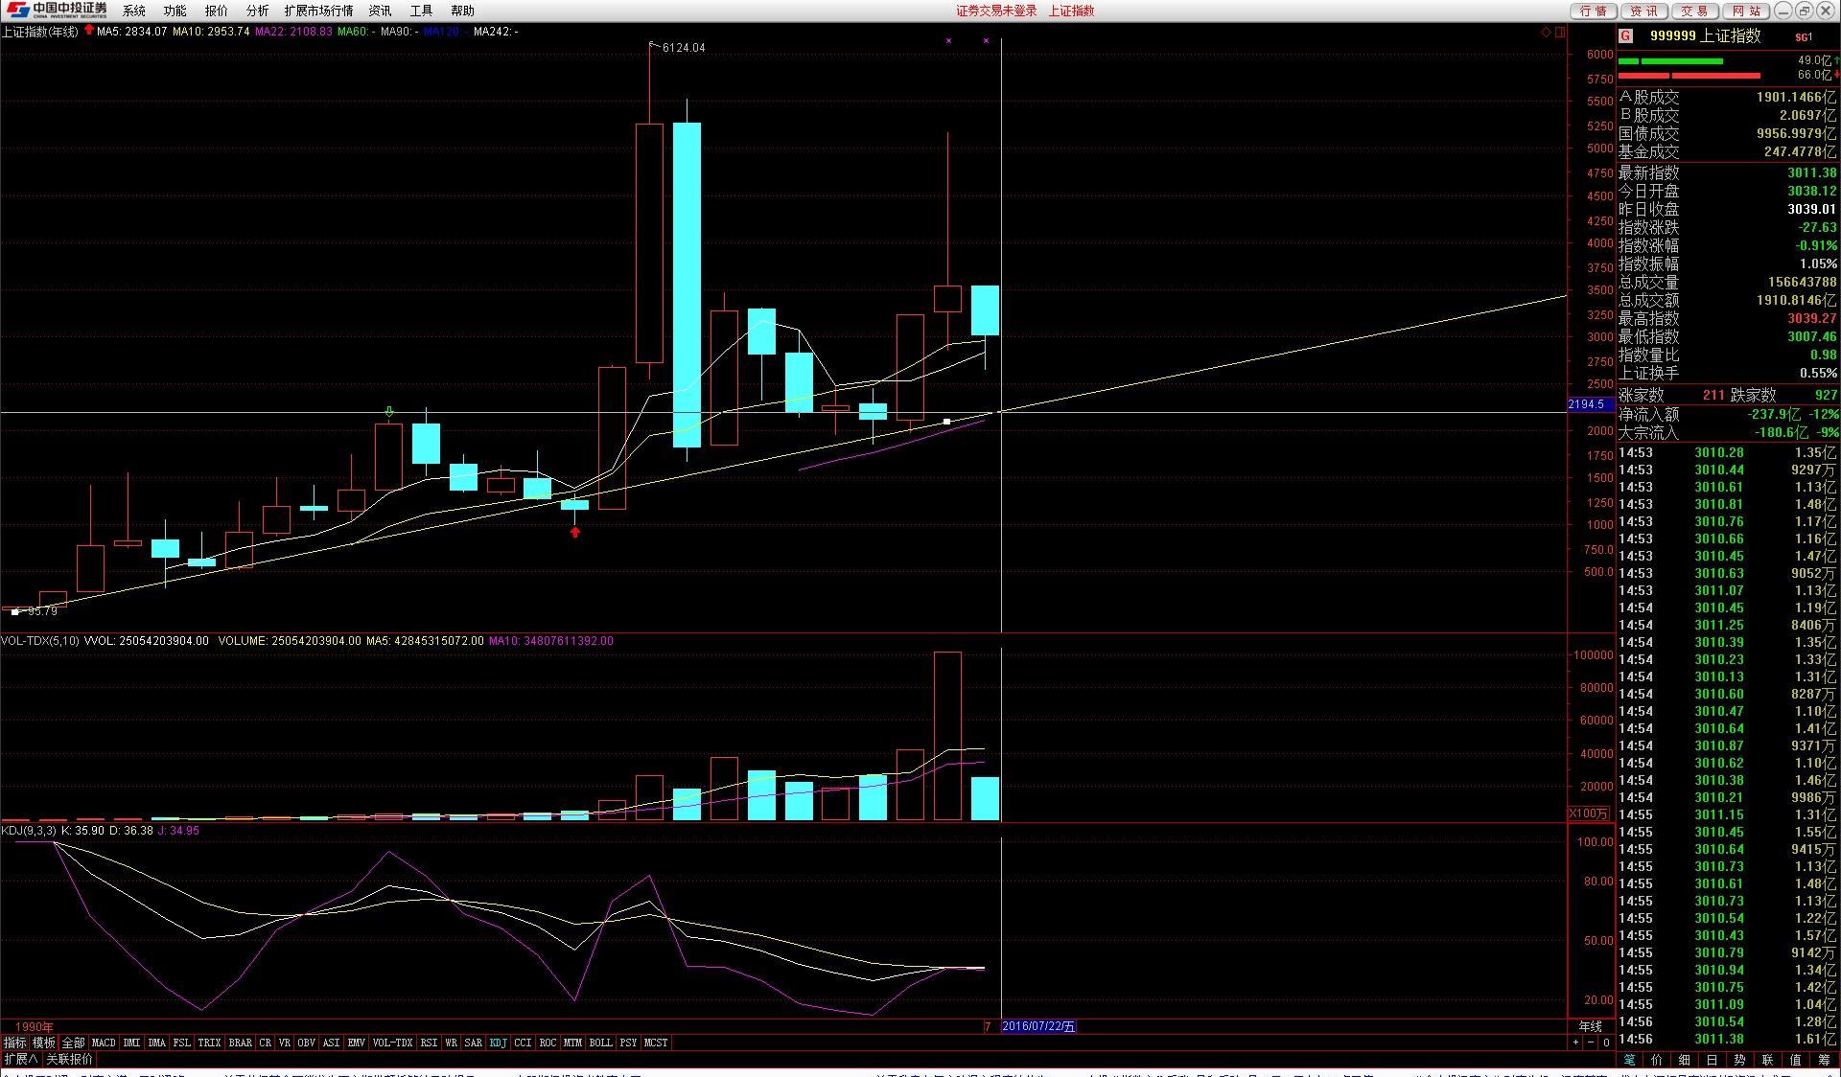Click the window layout icon beside the diamond
Image resolution: width=1841 pixels, height=1077 pixels.
point(1560,33)
